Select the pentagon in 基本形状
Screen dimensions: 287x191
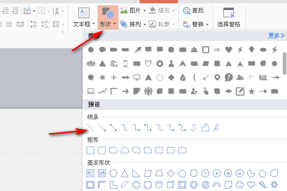click(182, 173)
